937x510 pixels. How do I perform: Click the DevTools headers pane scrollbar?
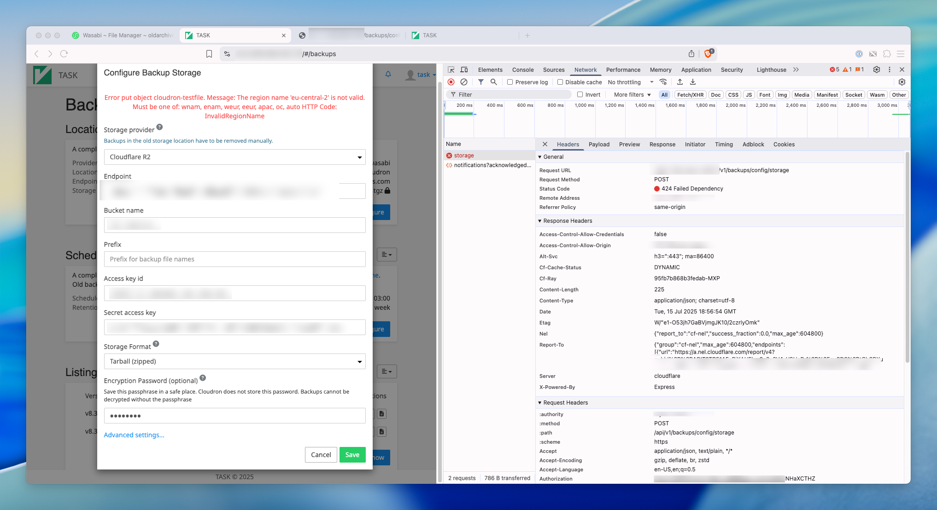tap(907, 257)
